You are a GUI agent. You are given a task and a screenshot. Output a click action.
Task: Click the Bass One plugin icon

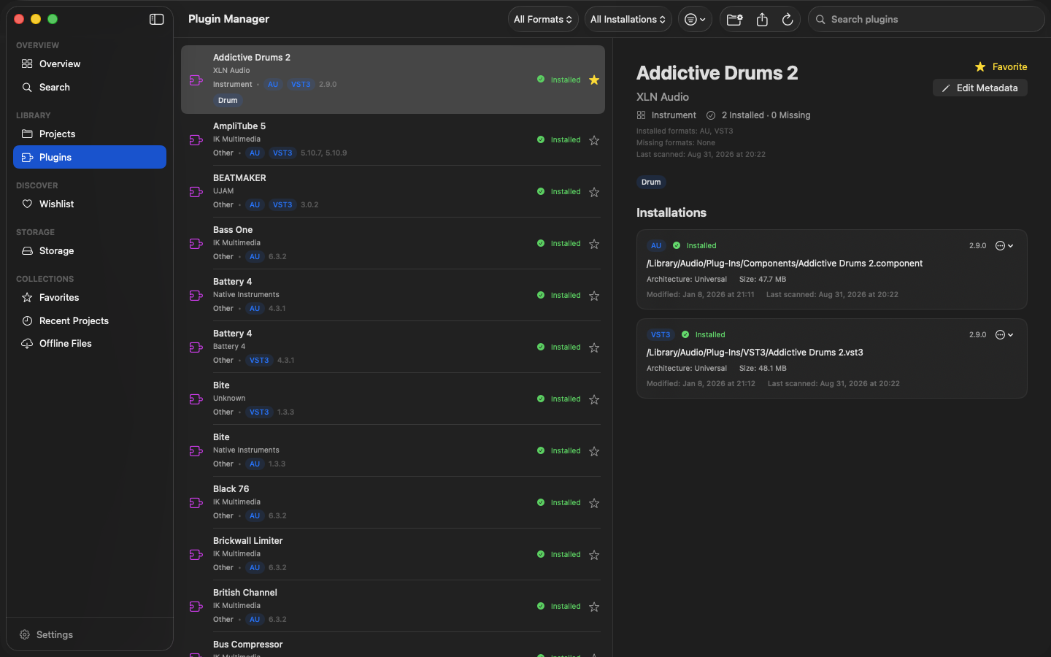(196, 244)
